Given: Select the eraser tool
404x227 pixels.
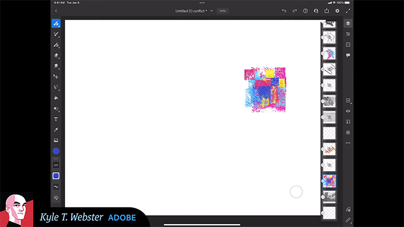Looking at the screenshot, I should click(56, 55).
